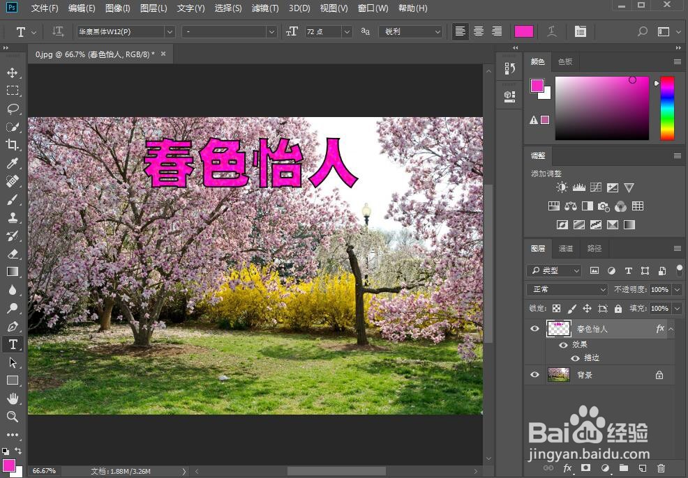Delete layer using trash icon

pos(661,468)
